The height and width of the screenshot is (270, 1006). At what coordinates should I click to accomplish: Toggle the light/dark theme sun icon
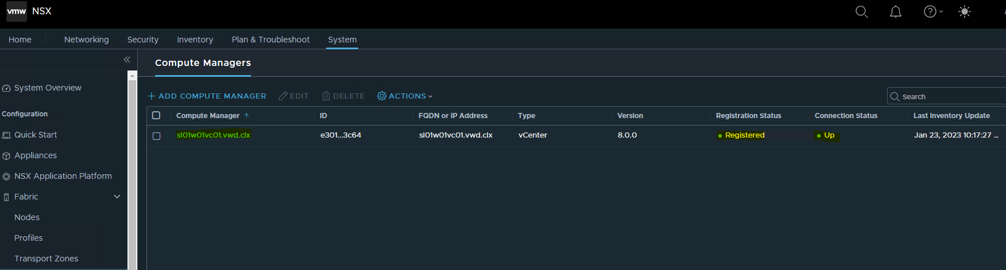click(965, 11)
